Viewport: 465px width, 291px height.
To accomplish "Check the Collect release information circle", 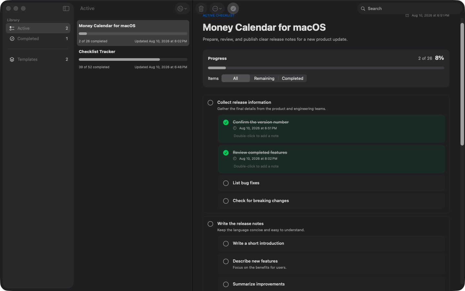I will click(211, 102).
